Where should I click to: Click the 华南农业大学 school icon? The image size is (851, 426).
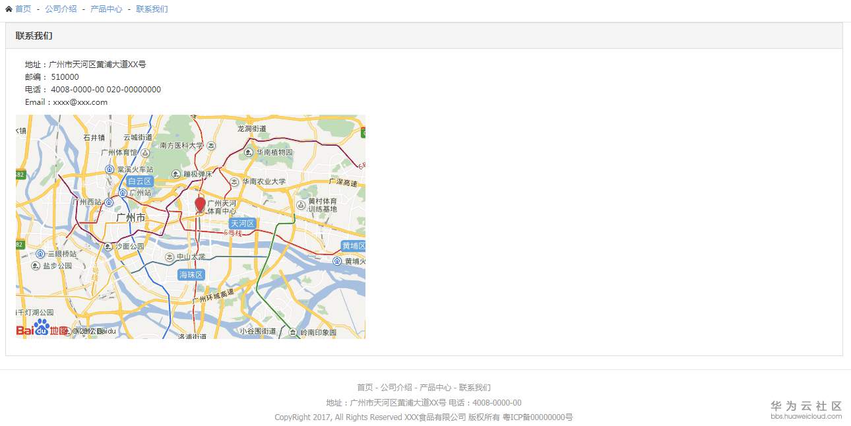pos(234,181)
